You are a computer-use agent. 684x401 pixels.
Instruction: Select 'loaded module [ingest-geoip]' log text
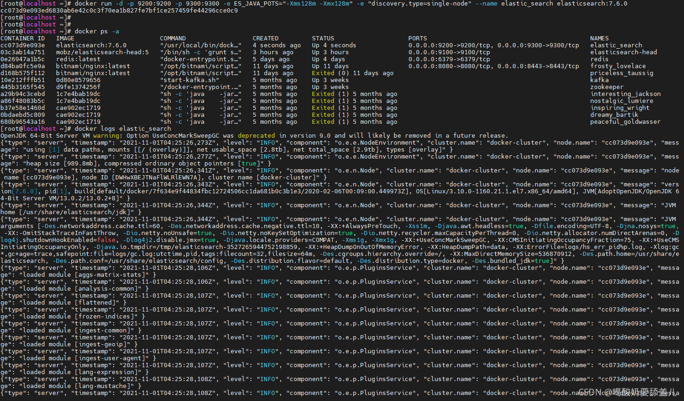click(75, 344)
